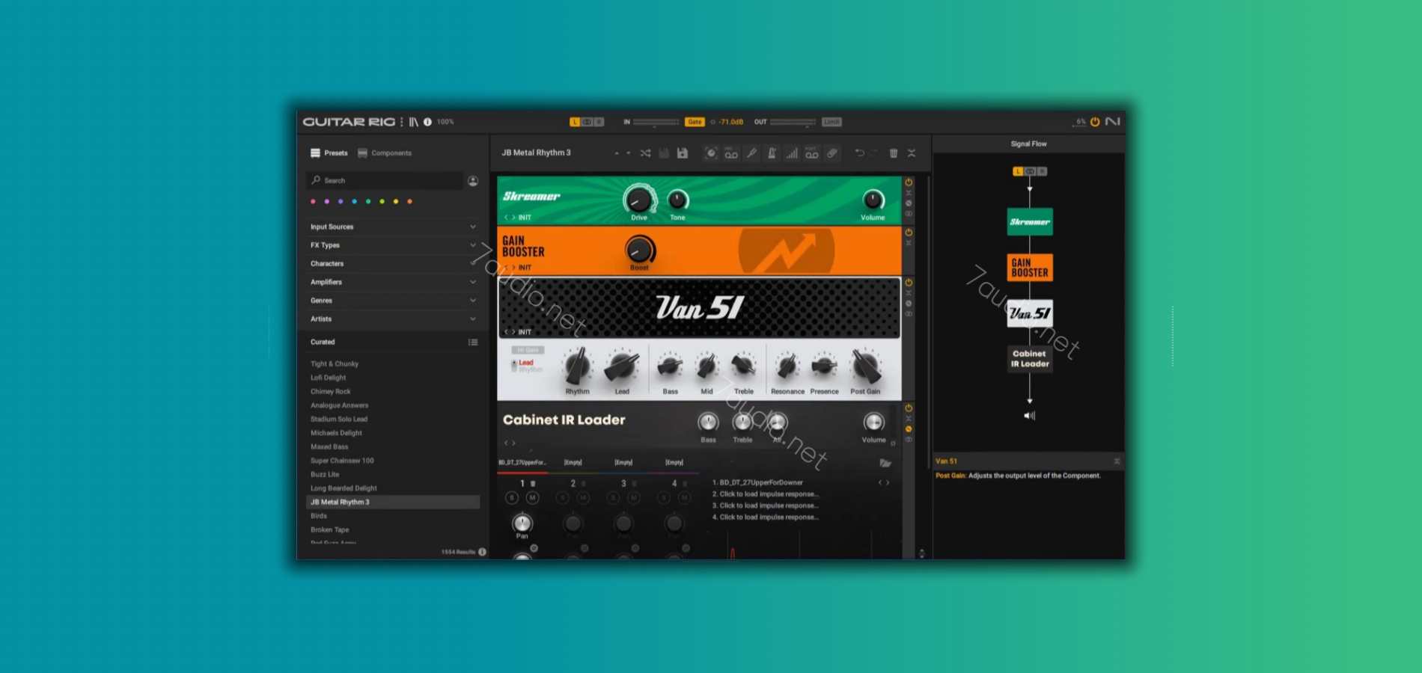The height and width of the screenshot is (673, 1422).
Task: Open the metronome tool icon
Action: (x=772, y=153)
